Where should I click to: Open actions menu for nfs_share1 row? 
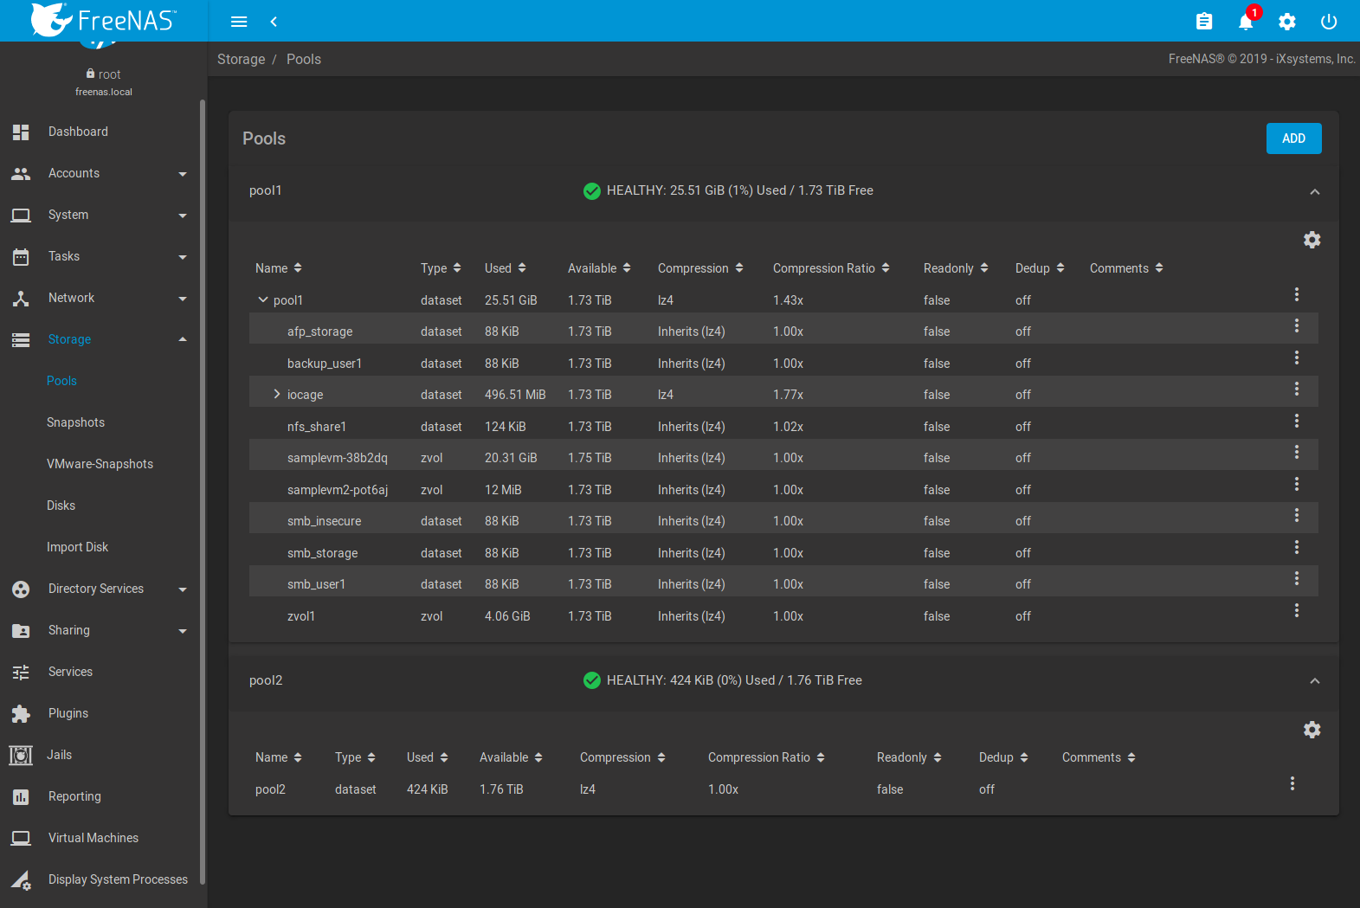tap(1297, 421)
